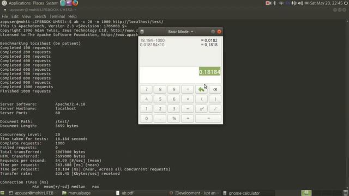Click the percent button in calculator

(x=174, y=119)
